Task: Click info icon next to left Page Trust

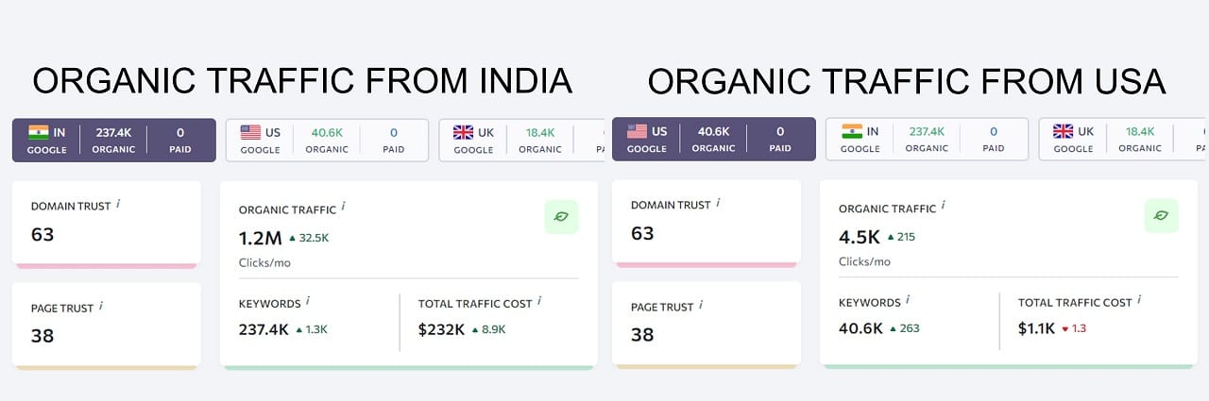Action: [x=101, y=306]
